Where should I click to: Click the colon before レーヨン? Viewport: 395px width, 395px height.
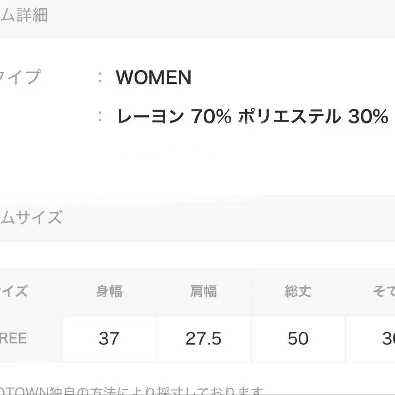pyautogui.click(x=100, y=117)
